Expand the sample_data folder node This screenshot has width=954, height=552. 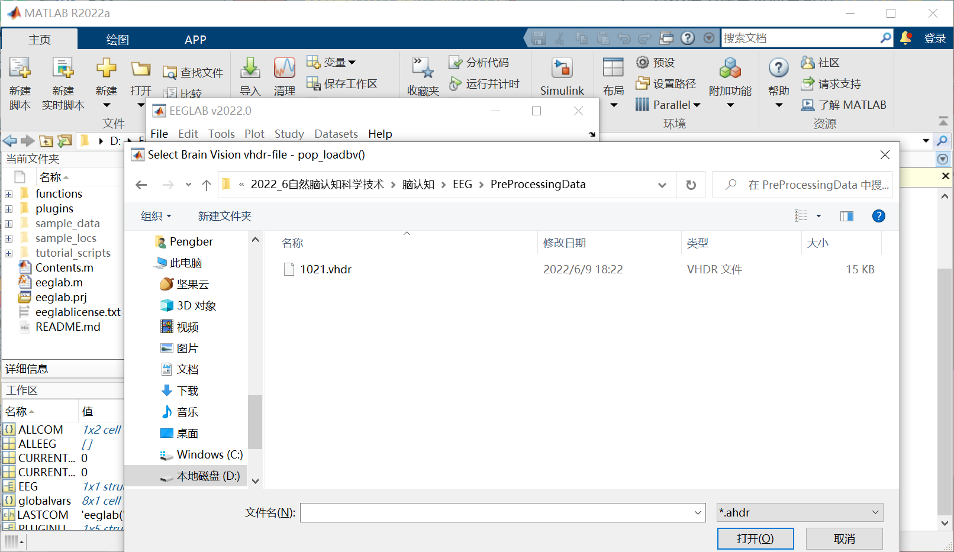pos(8,223)
